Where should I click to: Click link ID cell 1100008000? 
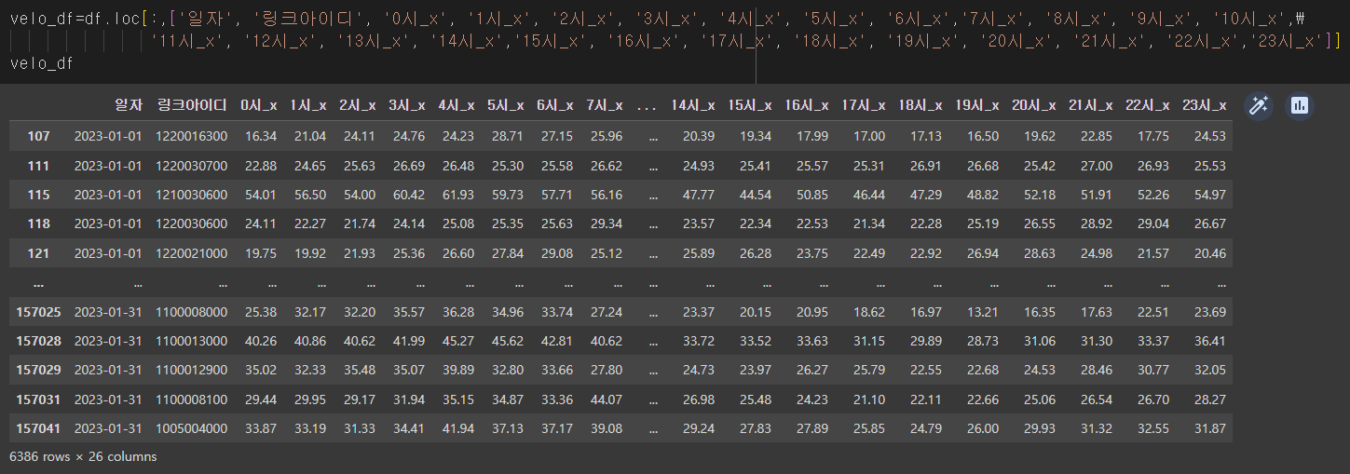[x=192, y=312]
